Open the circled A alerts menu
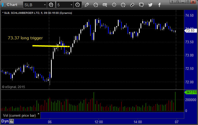Screen dimensions: 198x125 coord(123,5)
